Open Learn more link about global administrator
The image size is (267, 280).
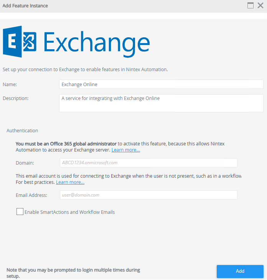[126, 150]
